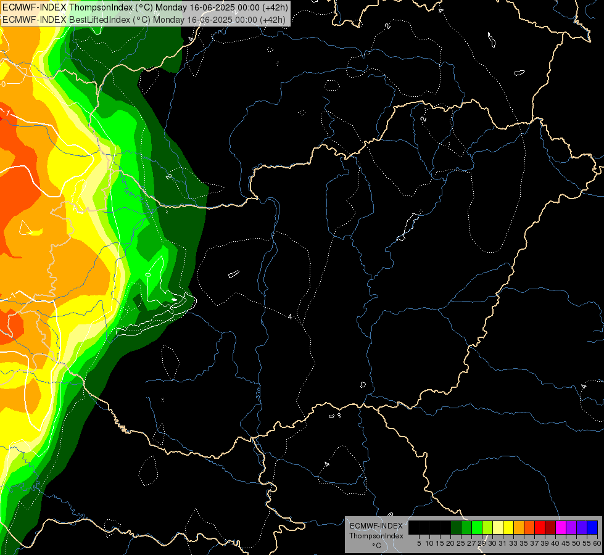Click the °C unit label in legend
This screenshot has height=555, width=604.
pos(377,546)
